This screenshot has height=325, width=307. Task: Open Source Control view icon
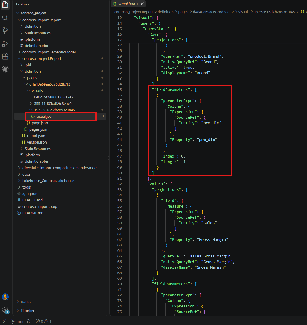5,31
